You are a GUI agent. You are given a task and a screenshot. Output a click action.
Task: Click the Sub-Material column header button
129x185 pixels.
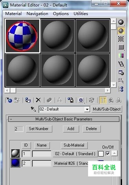[74, 145]
